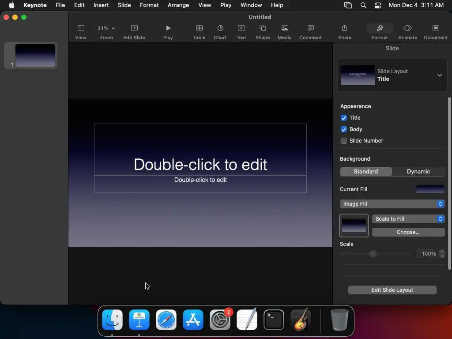Click the date and time in the menu bar

click(416, 5)
